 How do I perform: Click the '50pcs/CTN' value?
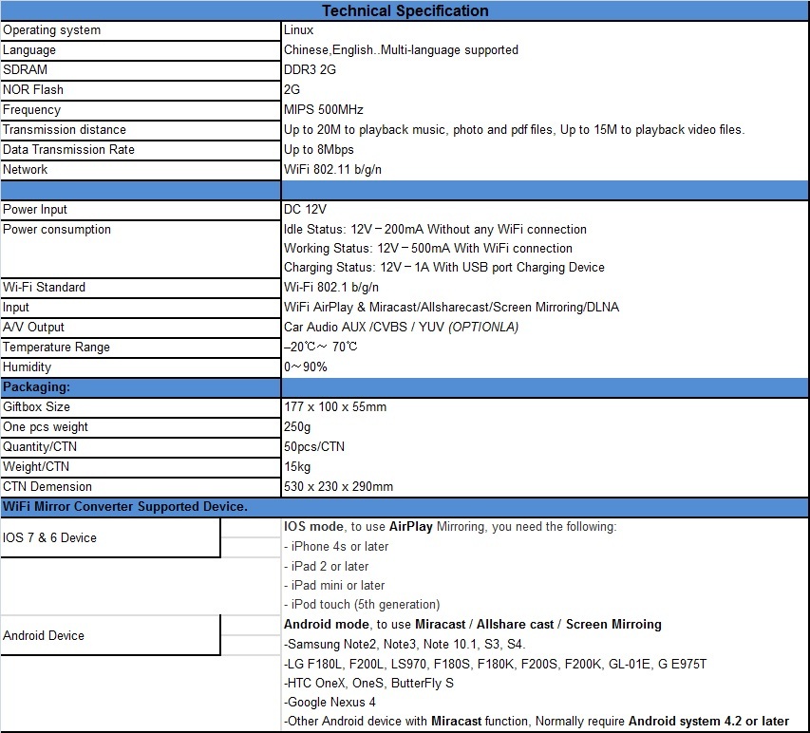tap(314, 447)
